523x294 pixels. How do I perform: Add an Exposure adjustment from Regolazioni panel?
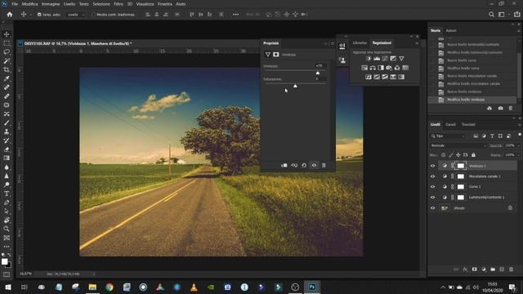[x=393, y=59]
